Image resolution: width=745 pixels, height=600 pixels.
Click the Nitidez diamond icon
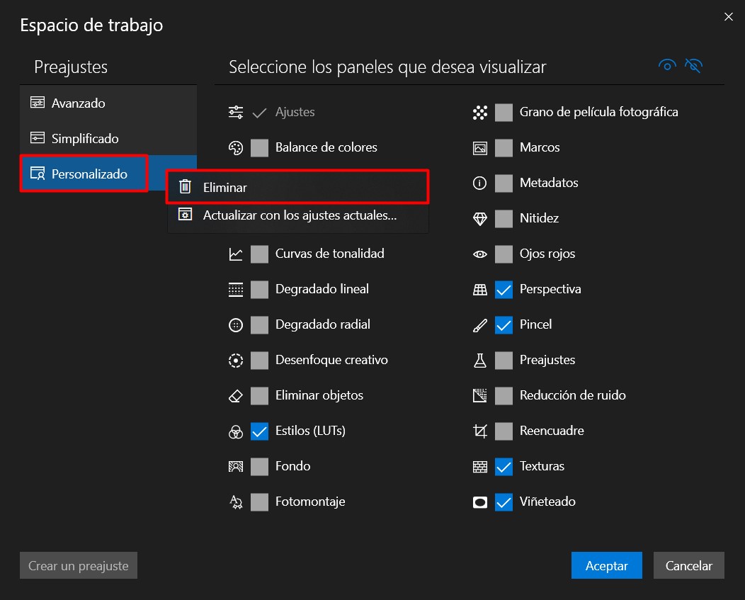coord(480,219)
